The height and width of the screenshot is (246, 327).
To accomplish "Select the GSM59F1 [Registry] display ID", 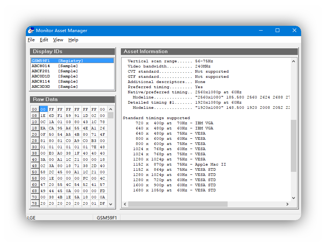I will pyautogui.click(x=72, y=61).
